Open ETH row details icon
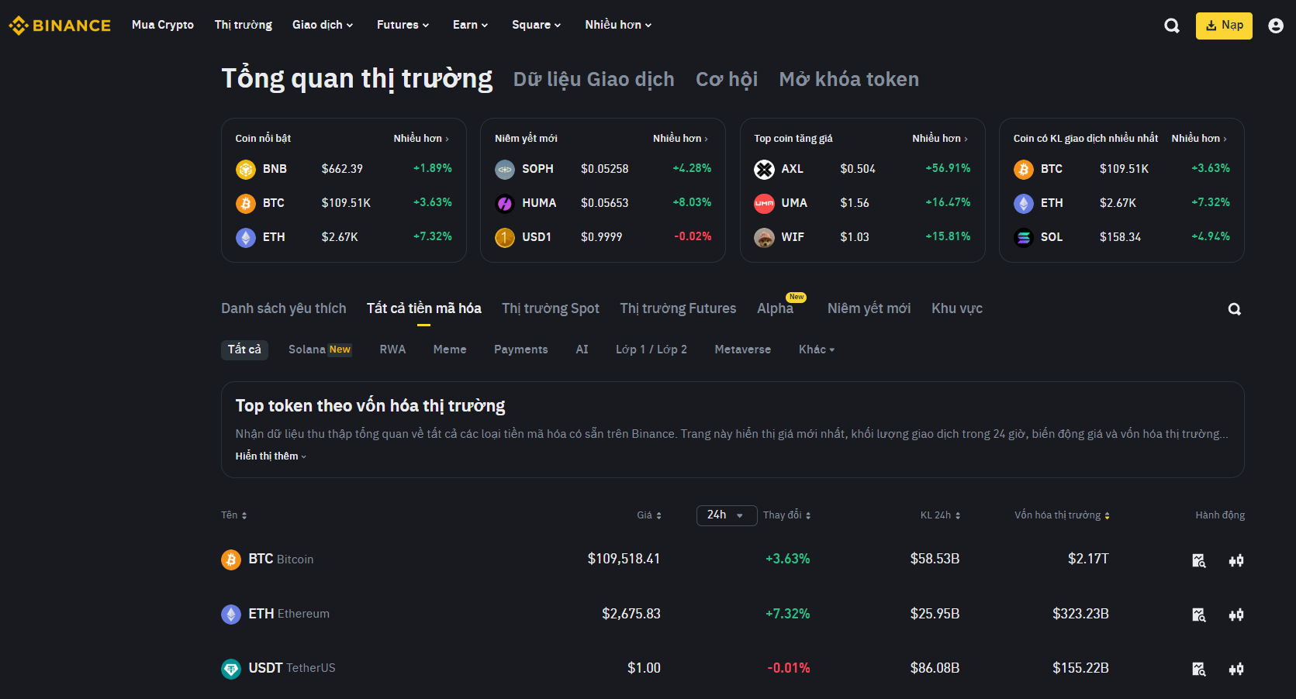The height and width of the screenshot is (699, 1296). (1199, 615)
